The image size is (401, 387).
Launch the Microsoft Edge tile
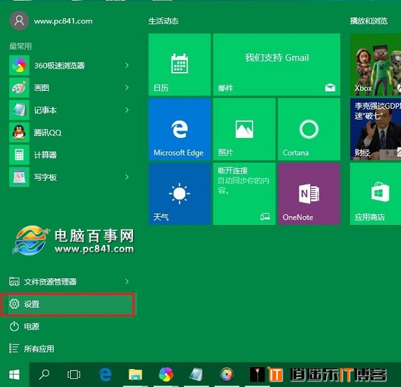(x=180, y=129)
